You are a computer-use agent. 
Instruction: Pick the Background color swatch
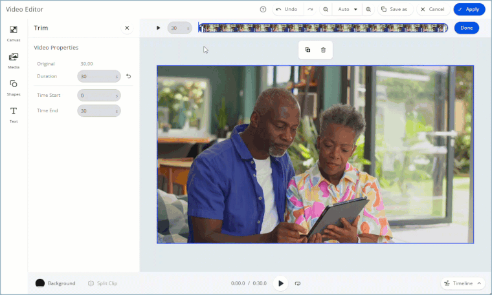pos(40,283)
